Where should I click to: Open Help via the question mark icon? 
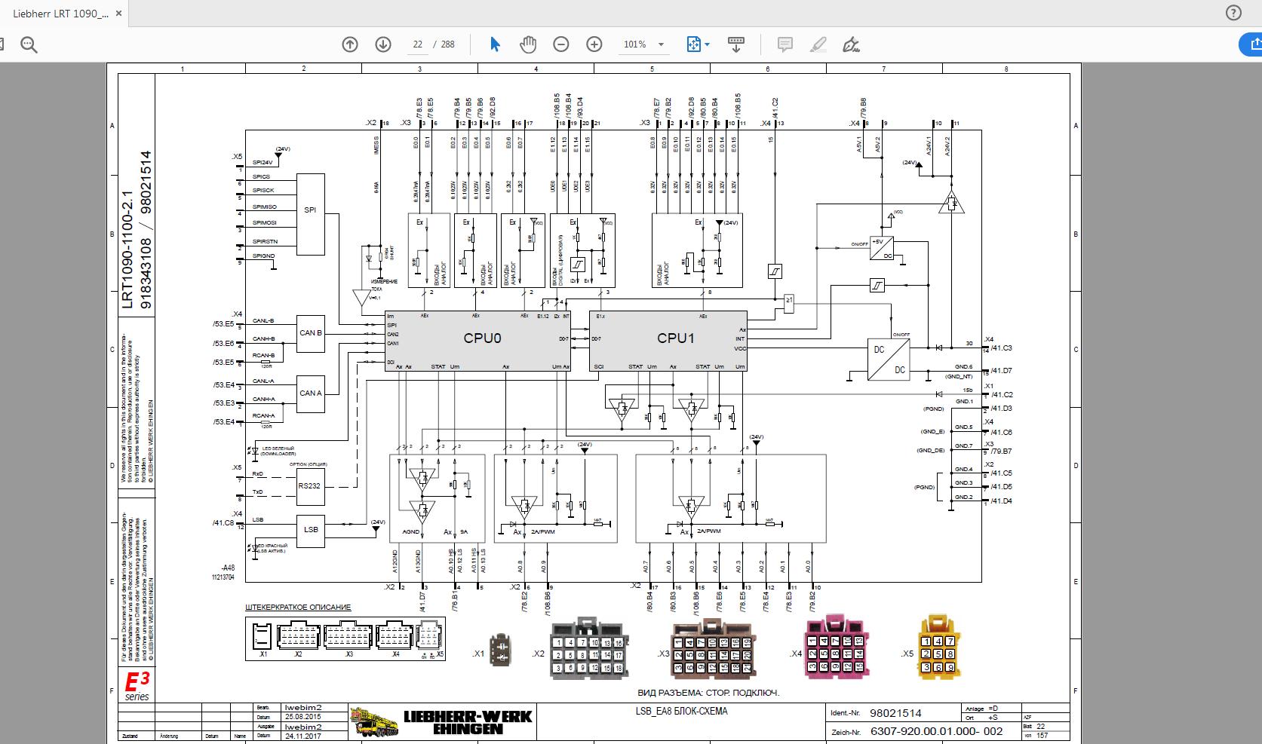coord(1233,12)
